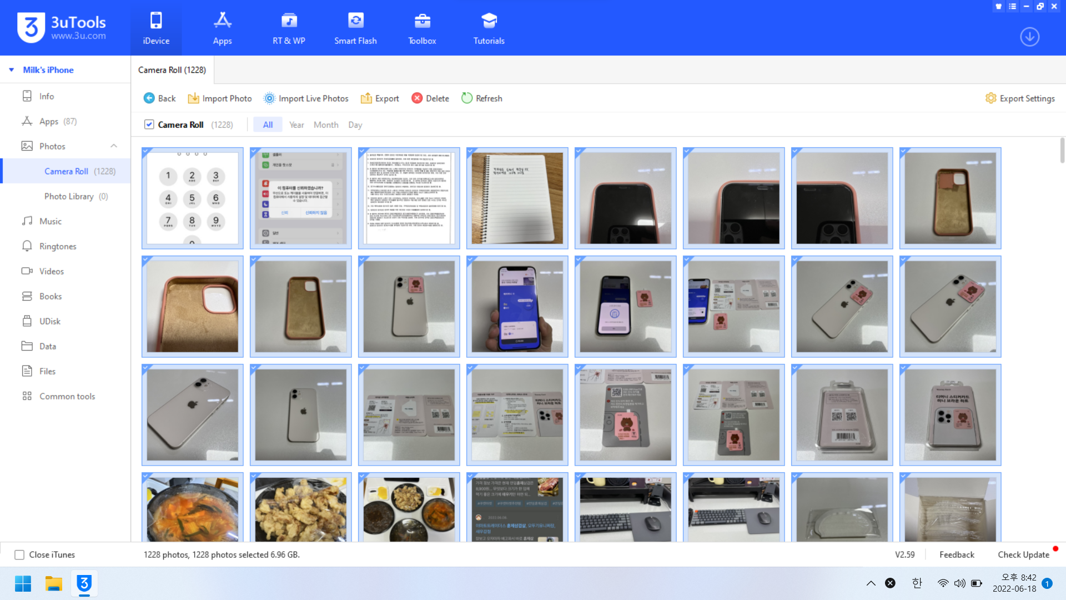Go back with the Back button
The height and width of the screenshot is (600, 1066).
click(x=159, y=98)
